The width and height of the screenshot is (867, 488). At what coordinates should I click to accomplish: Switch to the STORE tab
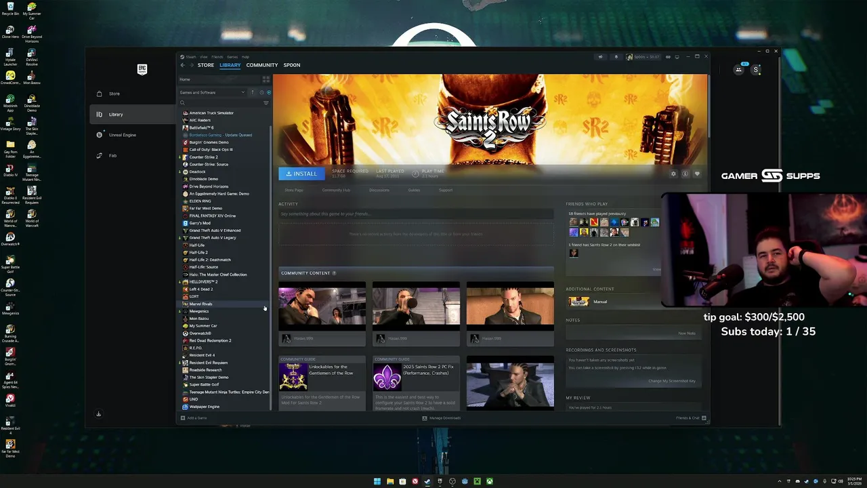point(206,65)
